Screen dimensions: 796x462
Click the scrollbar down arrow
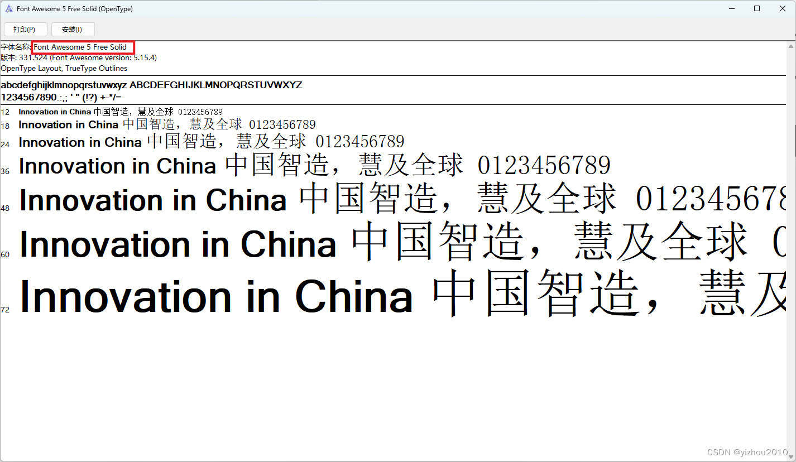coord(791,456)
